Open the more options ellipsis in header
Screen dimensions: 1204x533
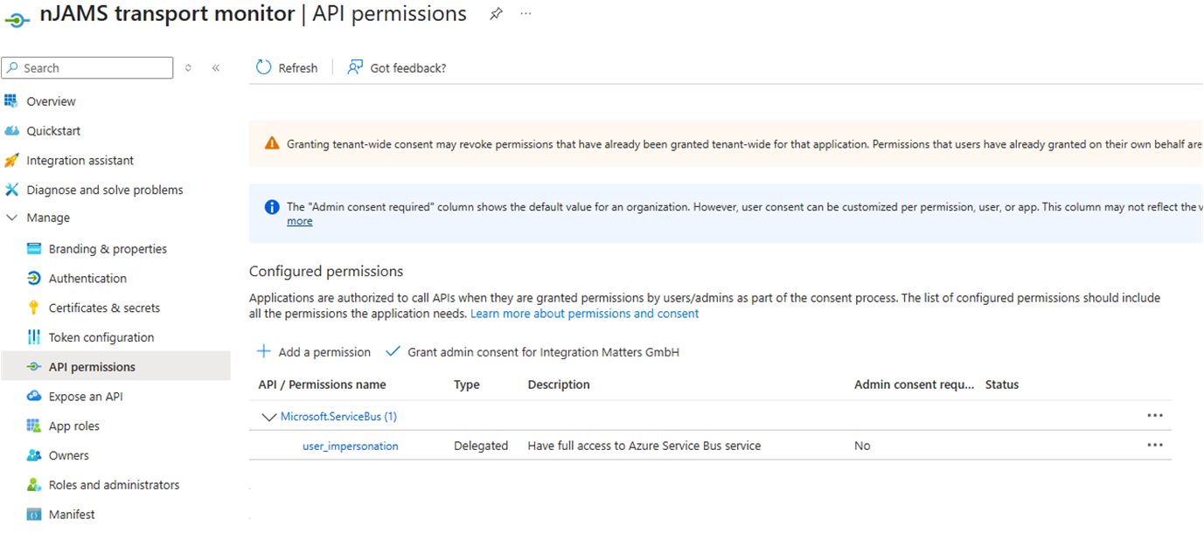[x=525, y=14]
